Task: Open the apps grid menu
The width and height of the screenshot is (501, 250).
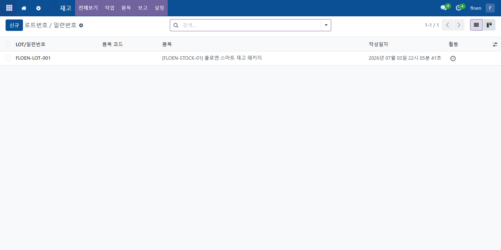Action: point(9,8)
